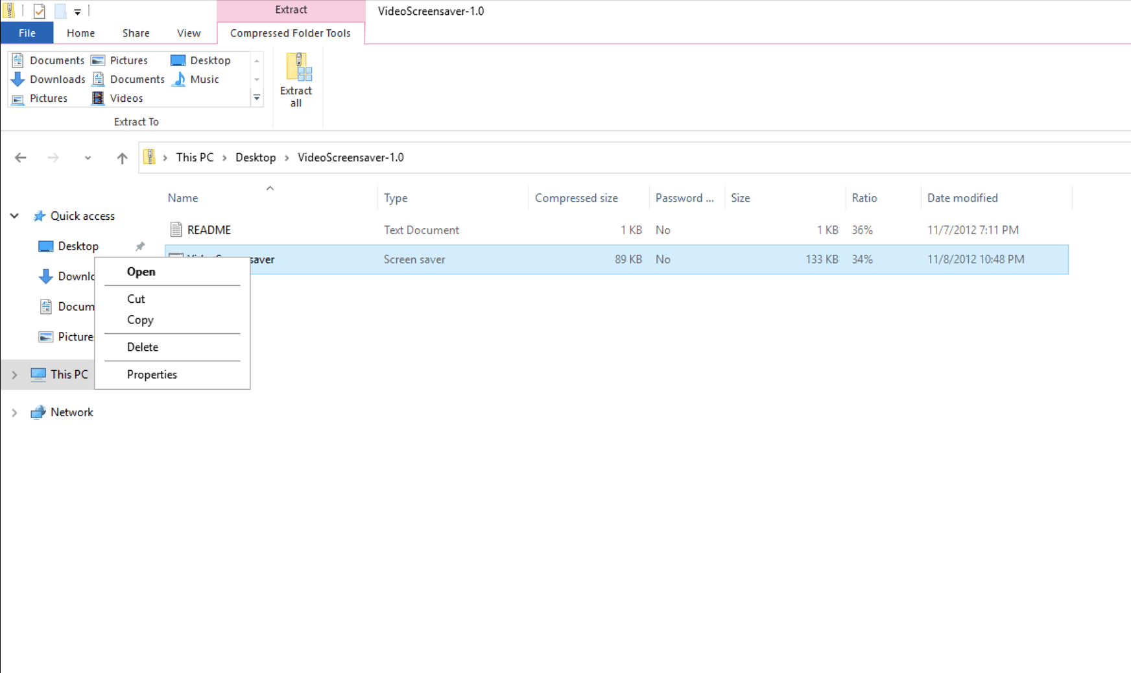1131x673 pixels.
Task: Click the Properties checkmark in Quick Access Toolbar
Action: (x=39, y=10)
